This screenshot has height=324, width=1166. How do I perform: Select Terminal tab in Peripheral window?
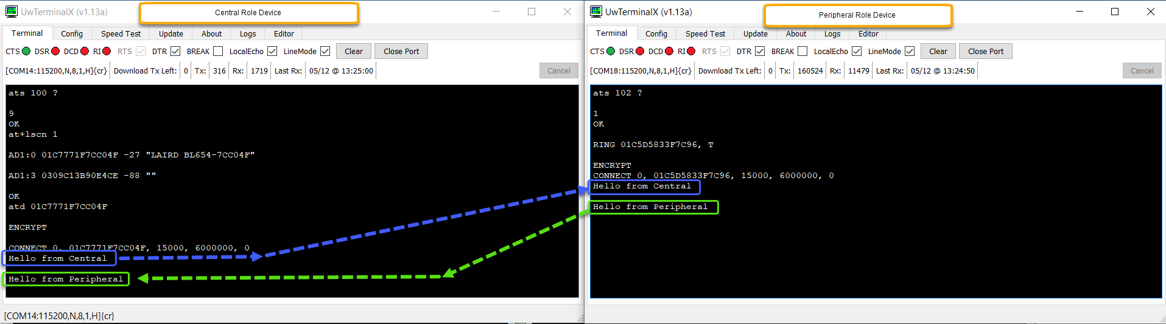click(612, 33)
